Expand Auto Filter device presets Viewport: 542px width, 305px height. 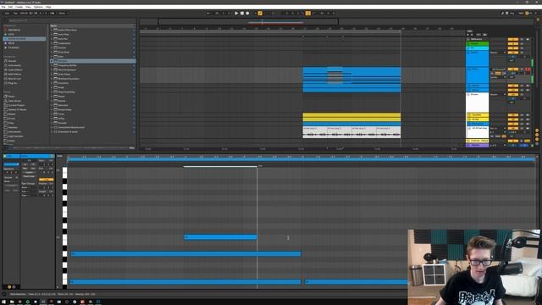pos(52,35)
